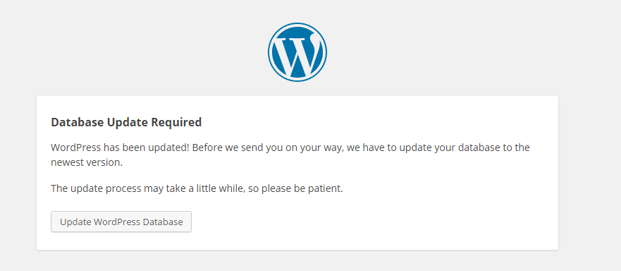Click the 'newest version.' text line
This screenshot has width=621, height=271.
(x=87, y=163)
